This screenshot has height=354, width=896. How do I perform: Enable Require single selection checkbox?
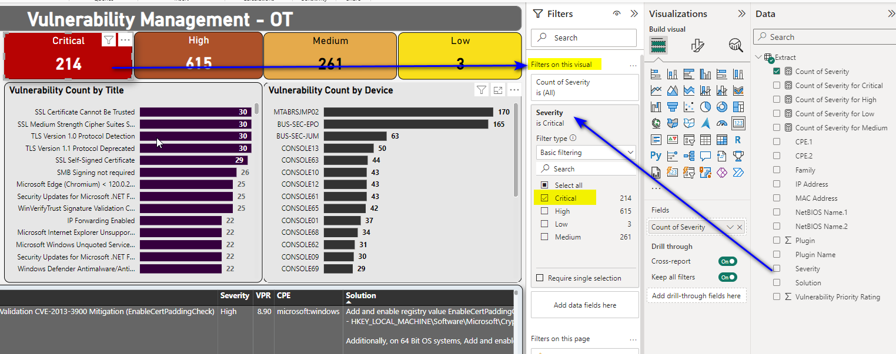click(540, 278)
